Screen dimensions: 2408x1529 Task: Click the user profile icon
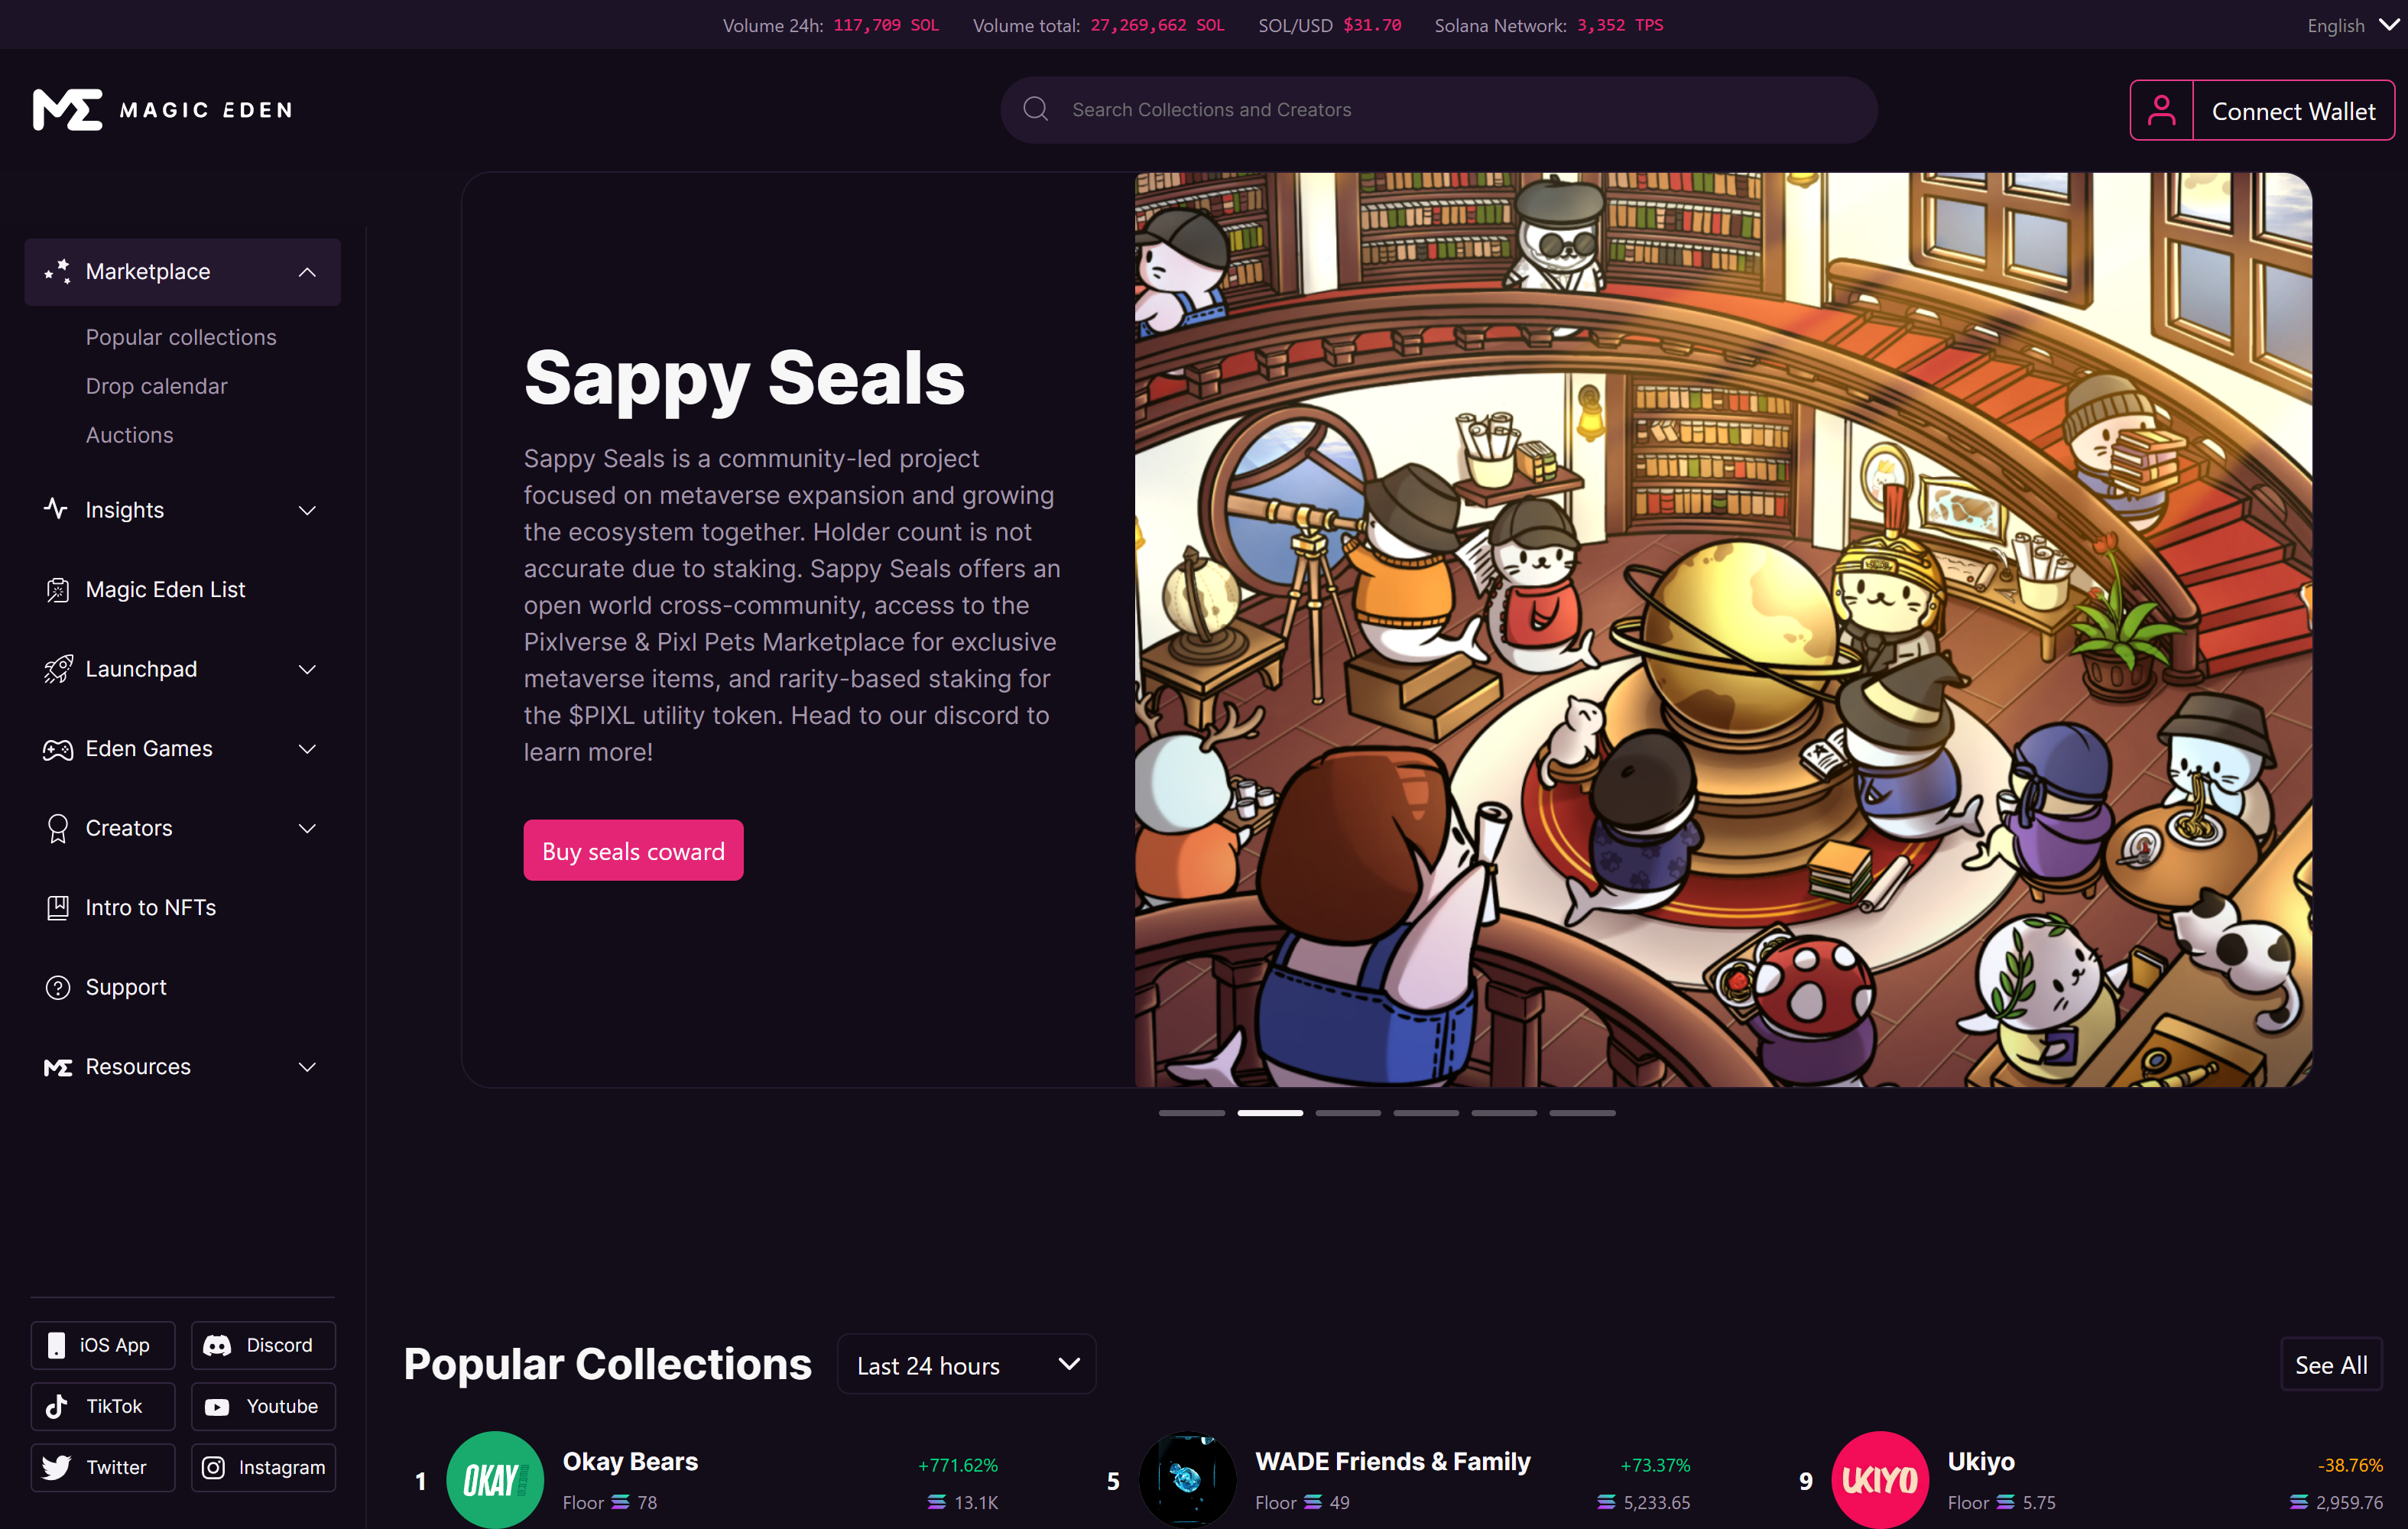click(2161, 110)
